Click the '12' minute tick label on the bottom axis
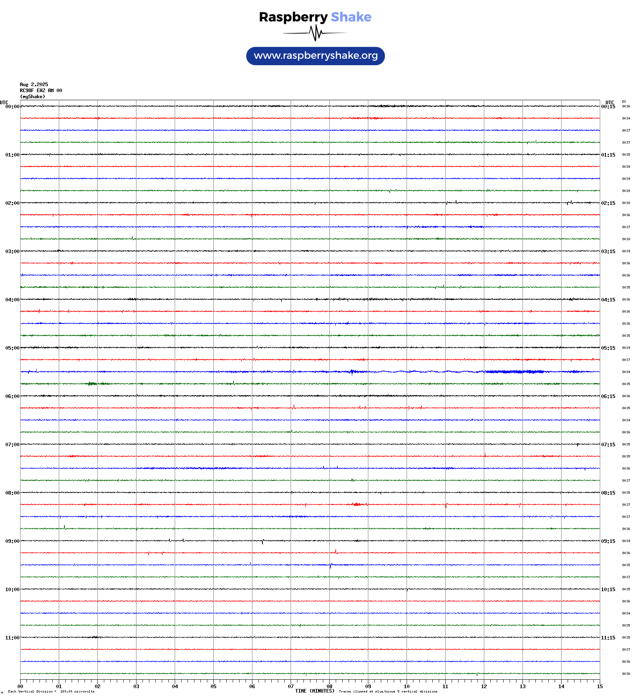The image size is (632, 697). coord(484,687)
